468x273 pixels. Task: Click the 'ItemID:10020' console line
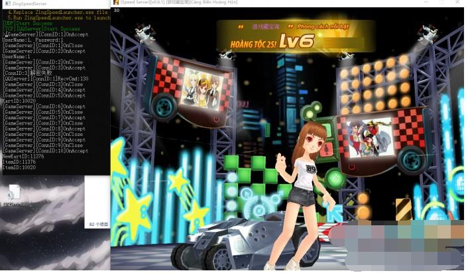[x=19, y=168]
